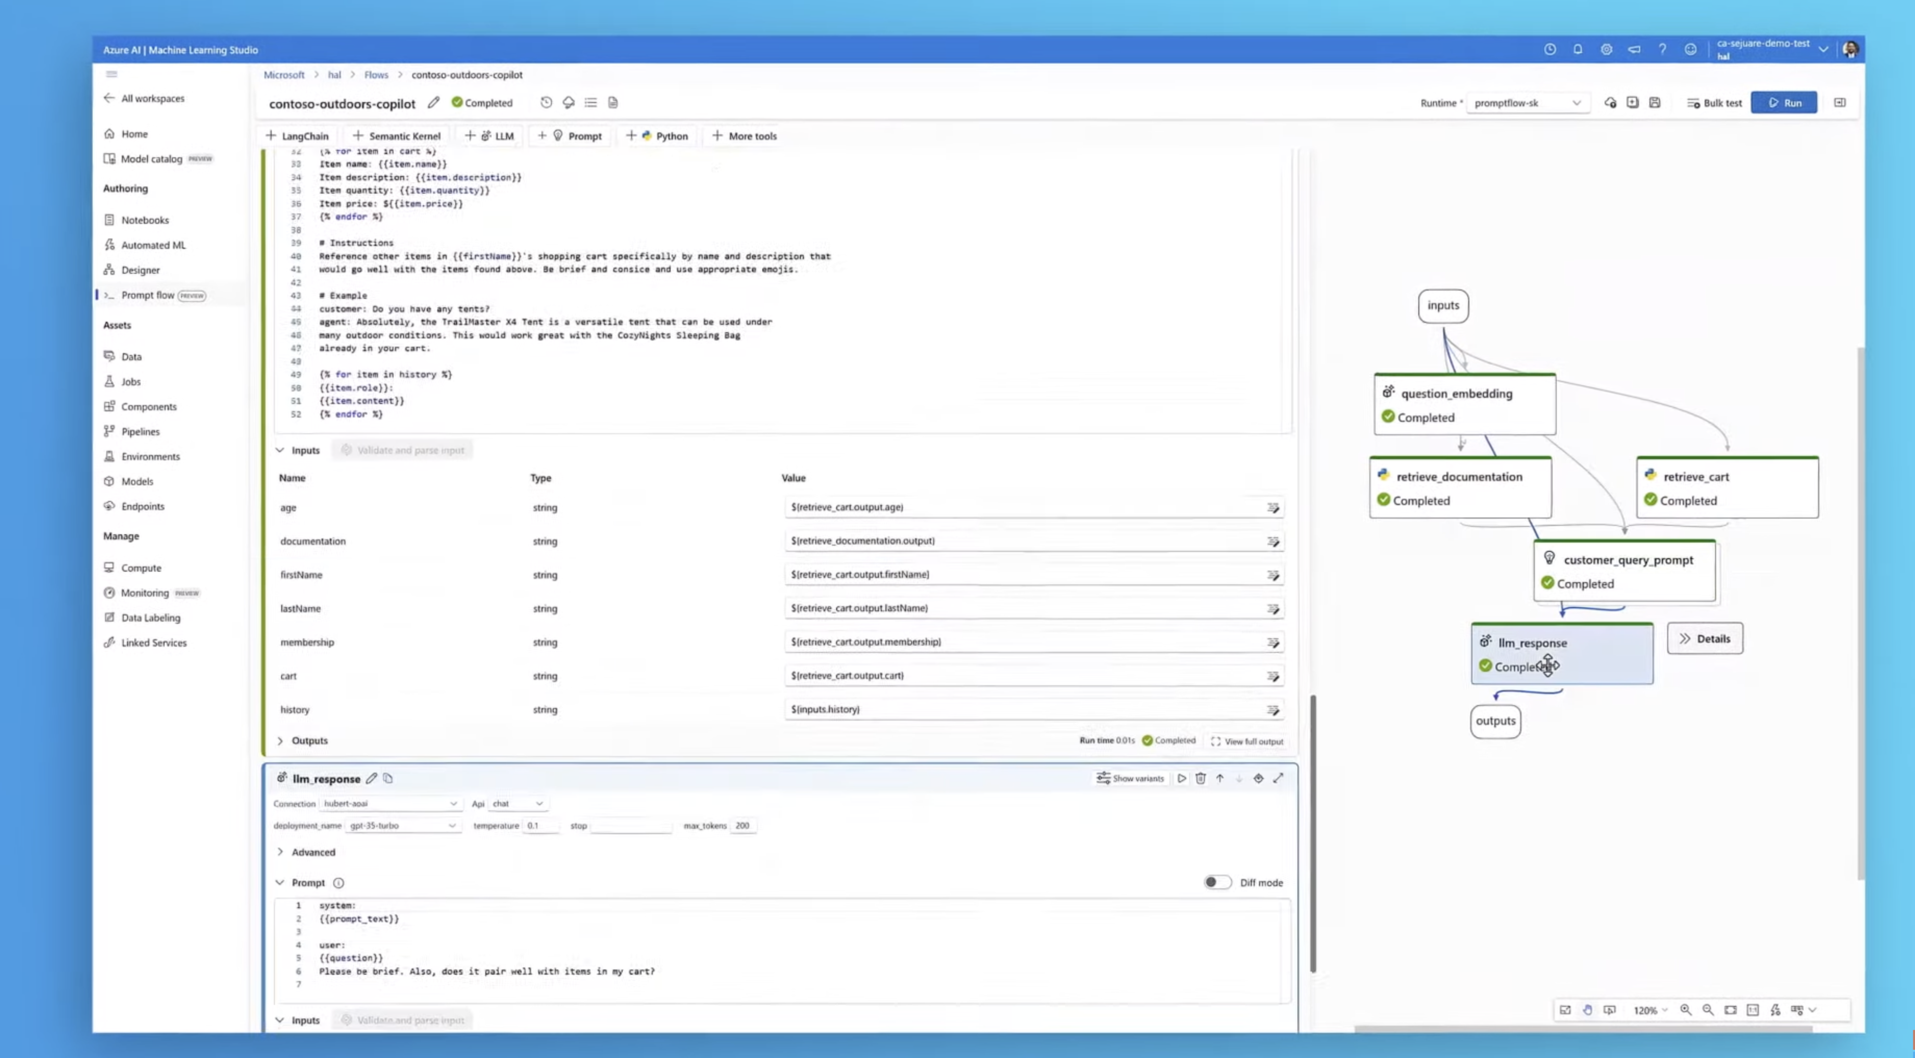Zoom in on the flow graph
This screenshot has height=1058, width=1915.
[1686, 1010]
